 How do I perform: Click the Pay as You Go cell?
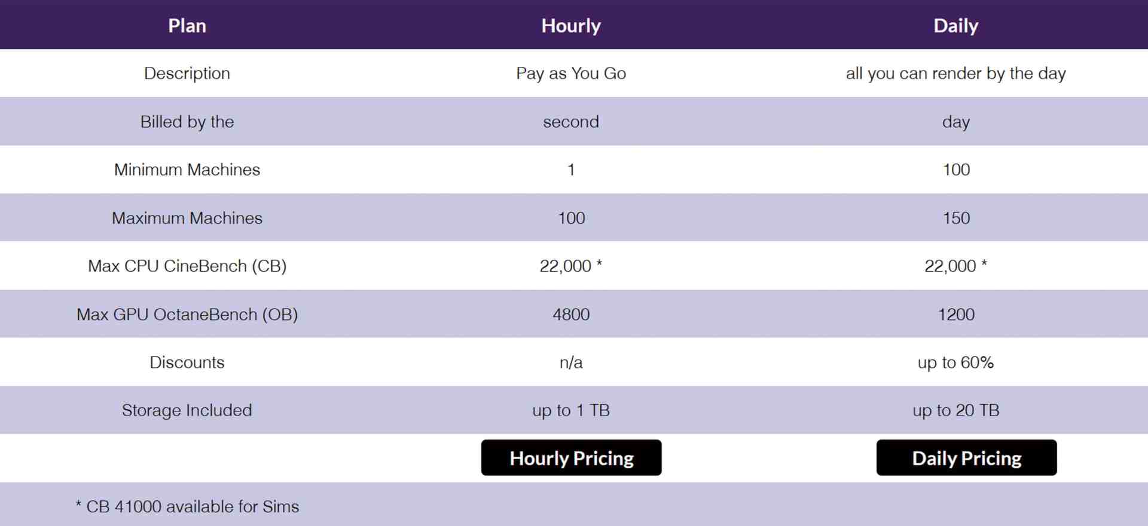(x=571, y=73)
